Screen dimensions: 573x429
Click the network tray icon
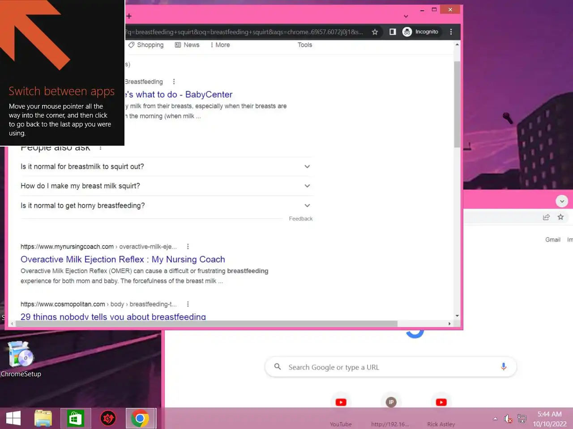522,419
